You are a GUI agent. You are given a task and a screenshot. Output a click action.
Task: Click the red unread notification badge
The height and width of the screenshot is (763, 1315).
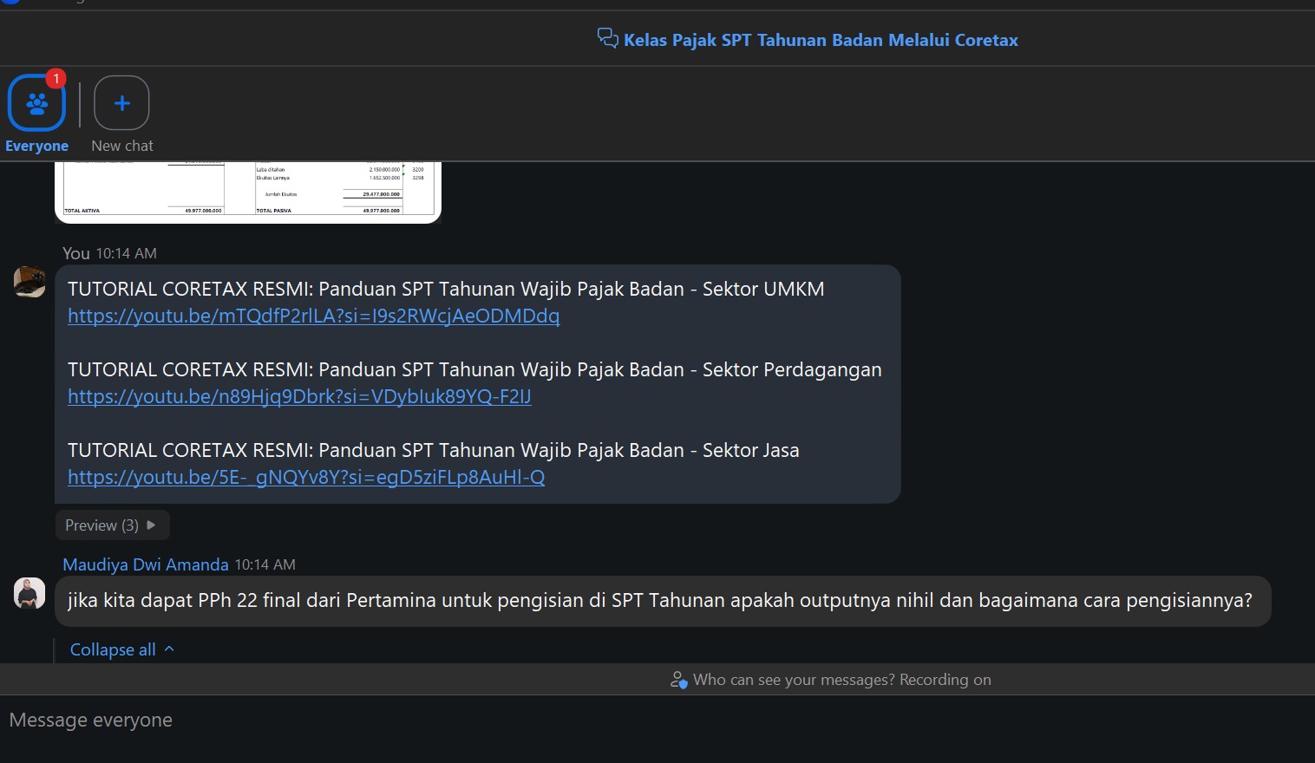56,79
